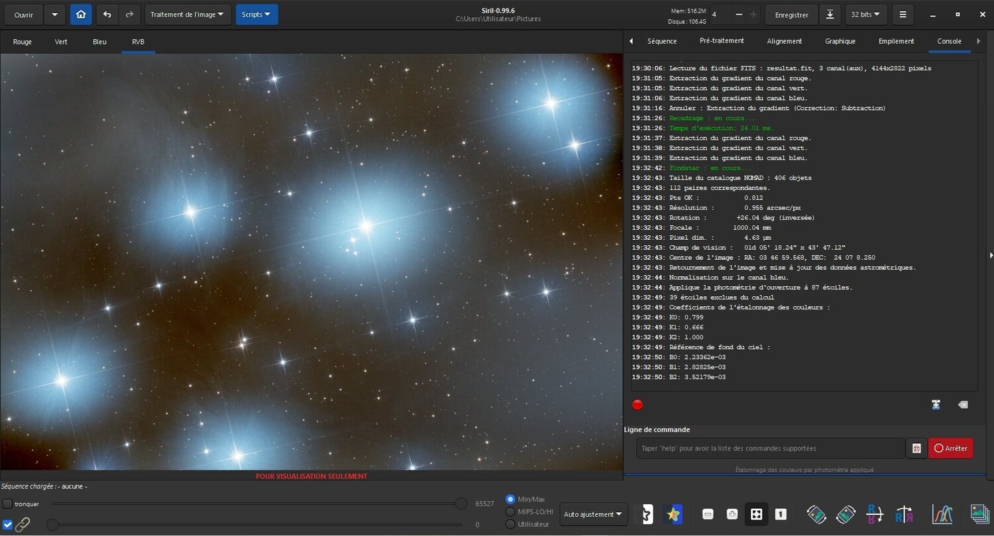Change bit depth via 32 bits dropdown
Screen dimensions: 994x536
pos(865,14)
